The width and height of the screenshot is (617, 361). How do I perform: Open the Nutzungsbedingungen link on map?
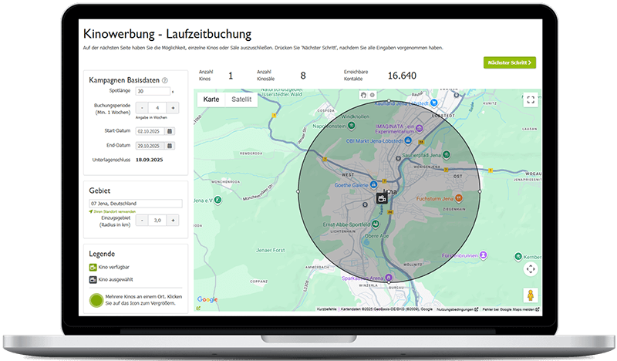[x=457, y=309]
